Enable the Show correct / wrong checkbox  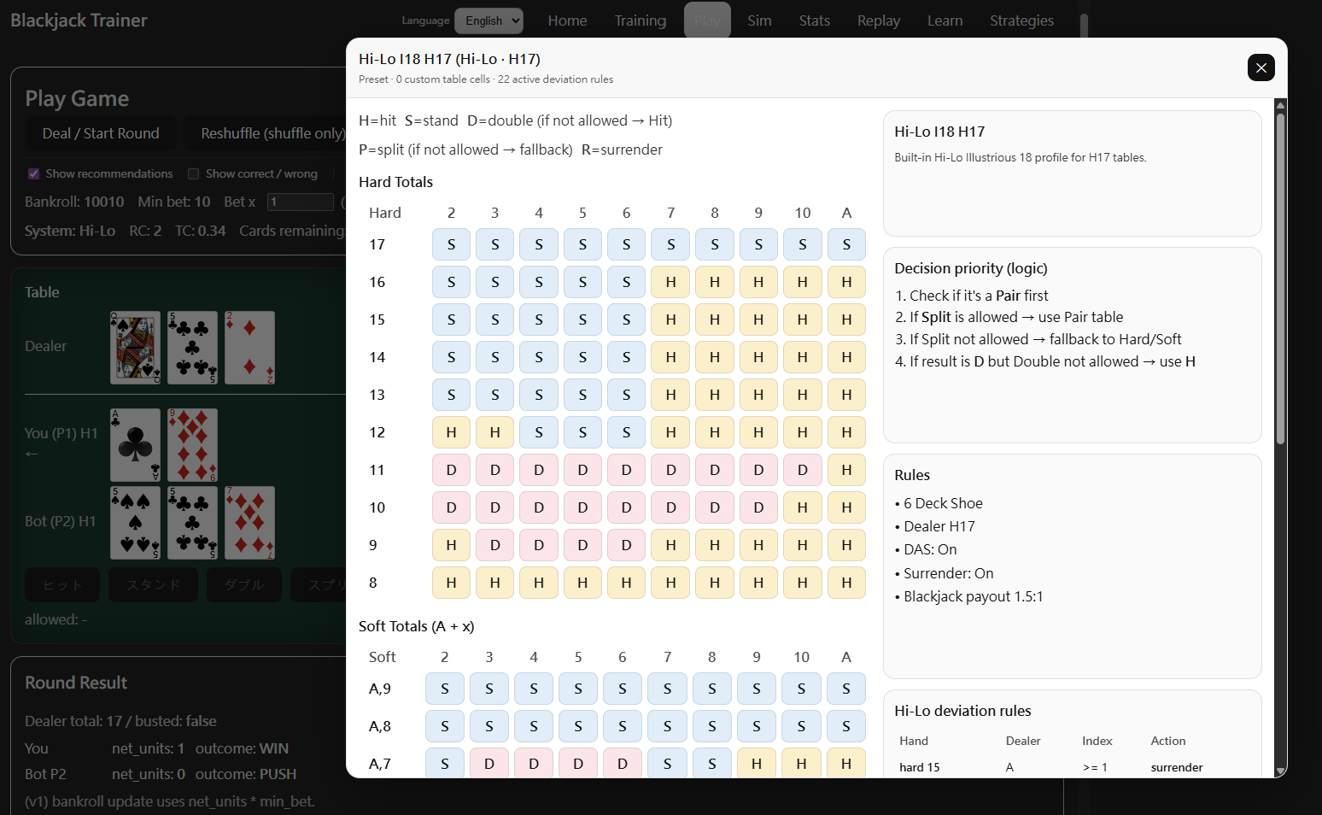[193, 173]
